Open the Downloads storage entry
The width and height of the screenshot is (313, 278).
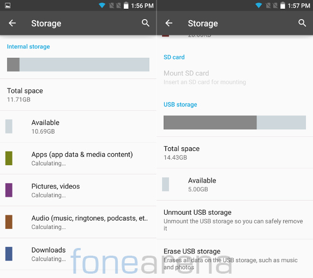(78, 254)
